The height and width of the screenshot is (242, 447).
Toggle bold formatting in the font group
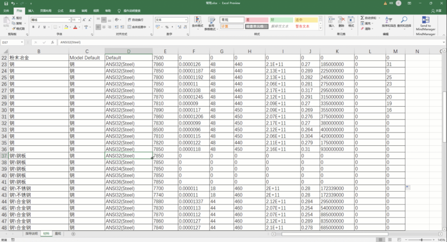(x=33, y=26)
